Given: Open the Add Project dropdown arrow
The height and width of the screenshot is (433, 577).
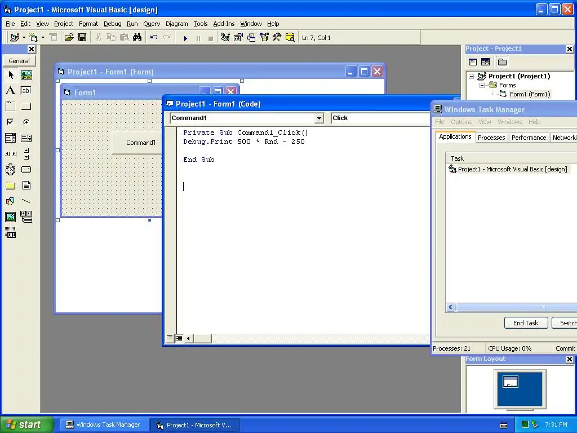Looking at the screenshot, I should (x=24, y=38).
